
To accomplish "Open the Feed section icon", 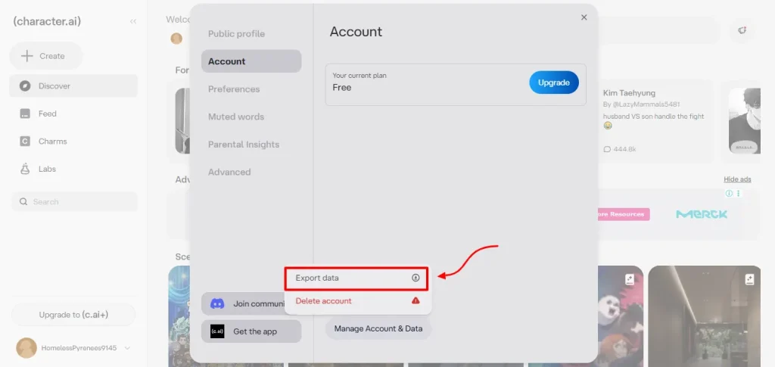I will (25, 114).
